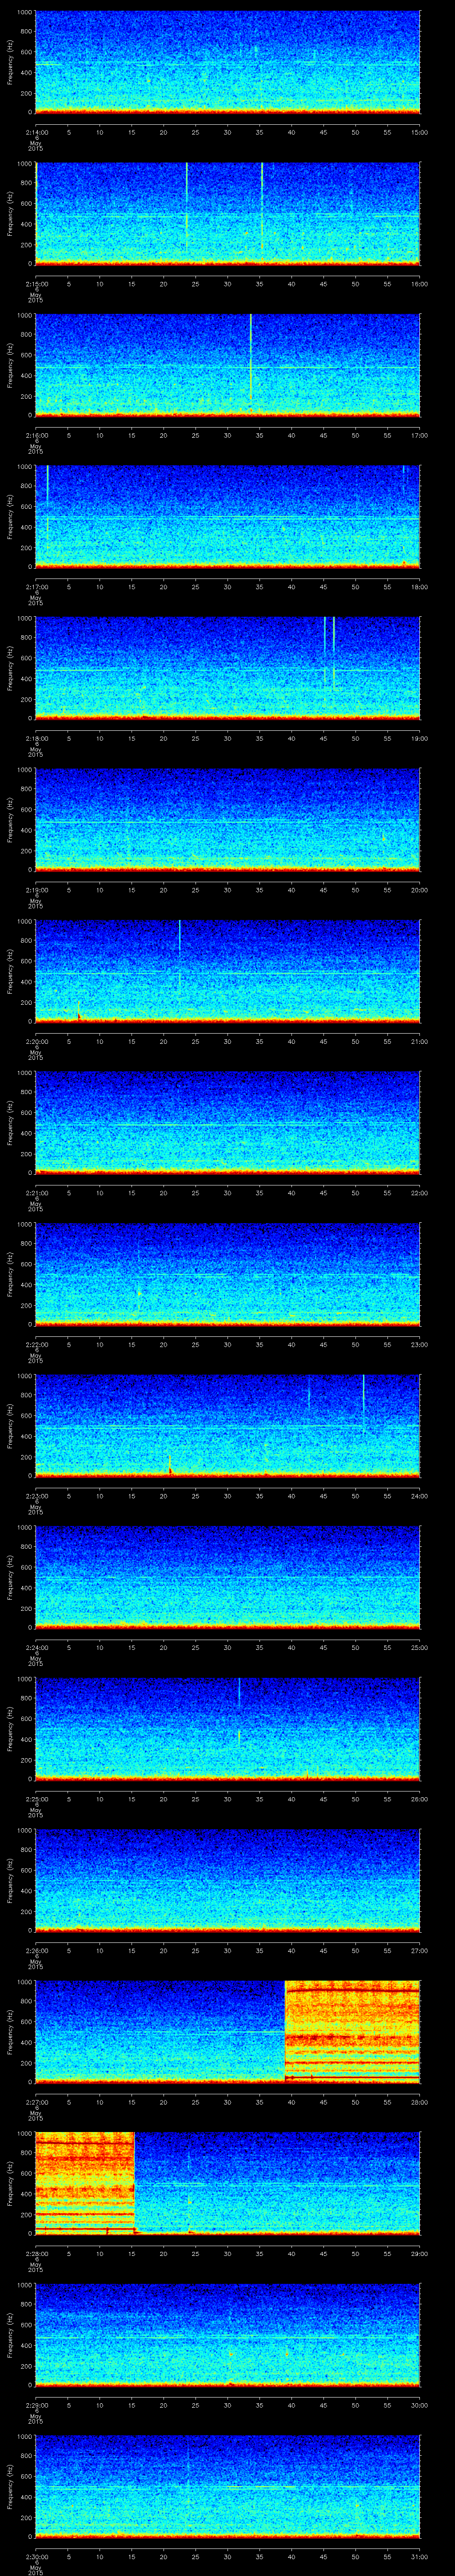Click the '22:00' end time label
The height and width of the screenshot is (2576, 455).
(x=420, y=1193)
